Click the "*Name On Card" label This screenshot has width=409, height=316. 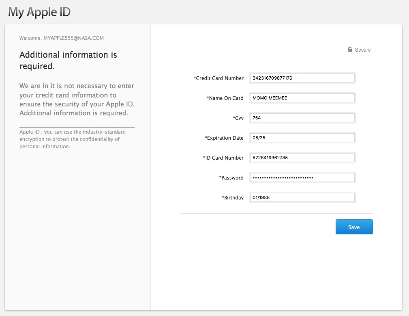[225, 98]
